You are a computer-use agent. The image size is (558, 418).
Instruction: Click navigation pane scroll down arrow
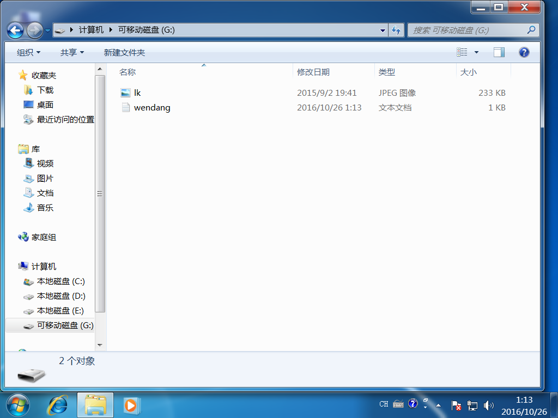coord(100,345)
